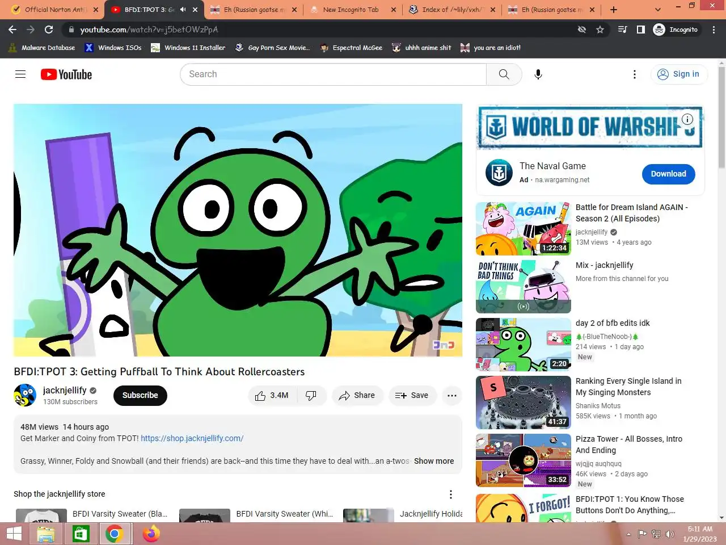Close the New Incognito Tab
Viewport: 726px width, 545px height.
[x=393, y=10]
